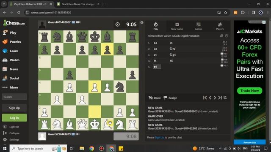271x152 pixels.
Task: Open the Play menu in sidebar
Action: click(x=10, y=33)
